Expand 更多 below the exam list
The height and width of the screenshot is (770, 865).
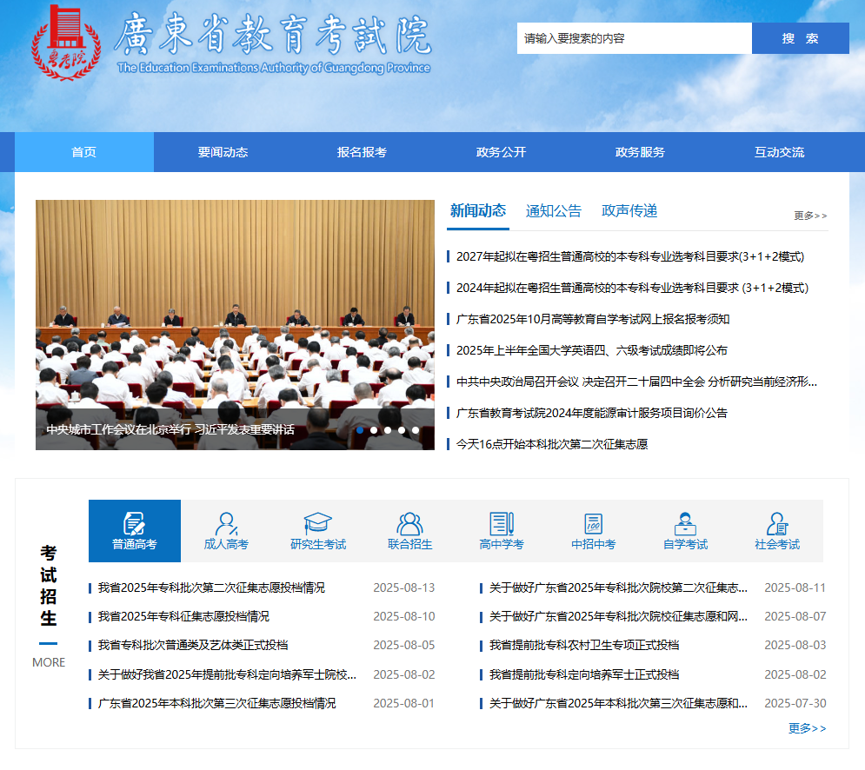point(807,728)
